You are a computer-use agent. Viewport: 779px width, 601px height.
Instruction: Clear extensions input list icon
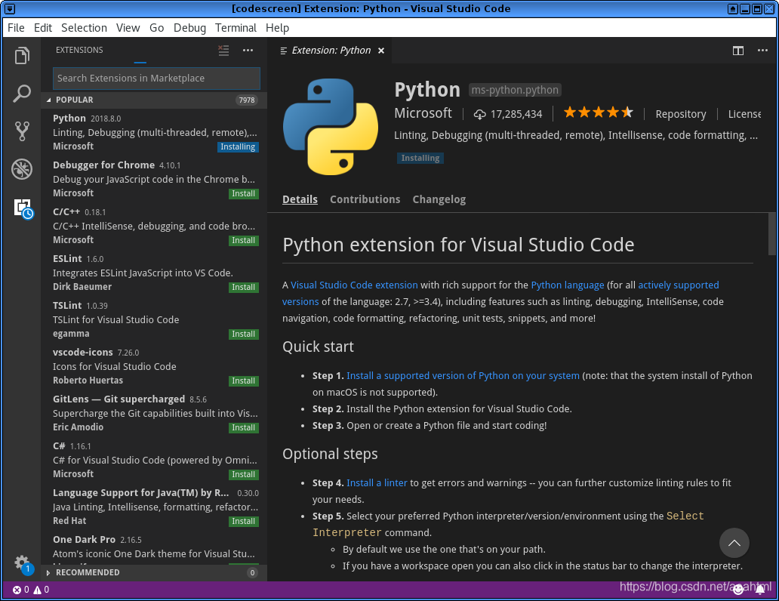[x=223, y=50]
